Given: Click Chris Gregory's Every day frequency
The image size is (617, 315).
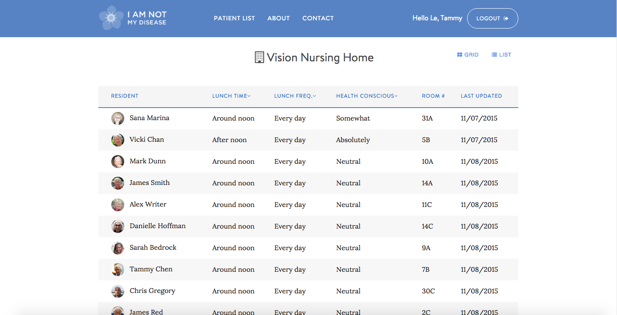Looking at the screenshot, I should 290,291.
